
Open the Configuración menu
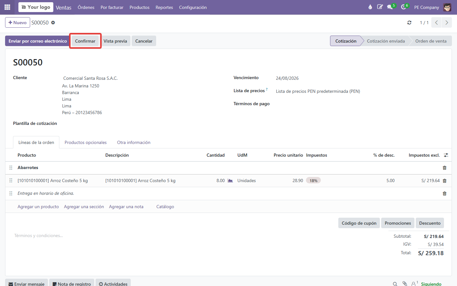(x=193, y=7)
